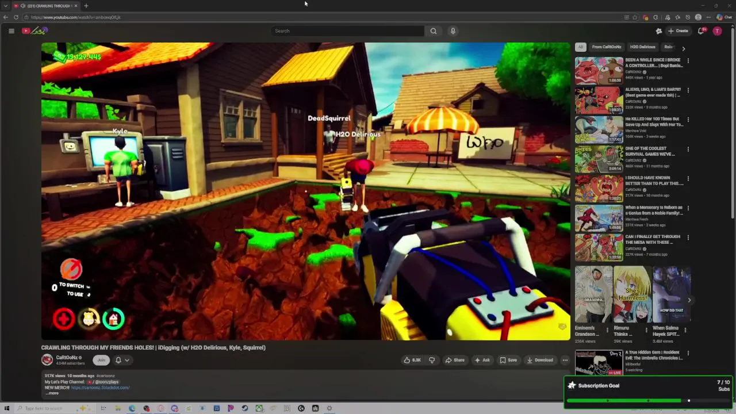The height and width of the screenshot is (414, 736).
Task: Click the sparkle icon beside Create
Action: coord(658,31)
